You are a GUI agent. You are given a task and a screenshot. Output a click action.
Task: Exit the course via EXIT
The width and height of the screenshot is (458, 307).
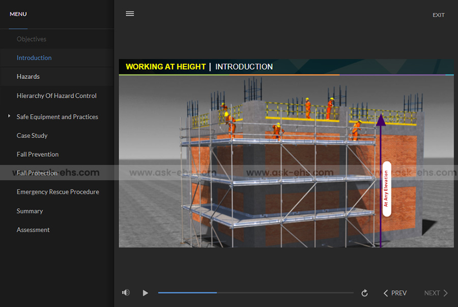coord(438,15)
